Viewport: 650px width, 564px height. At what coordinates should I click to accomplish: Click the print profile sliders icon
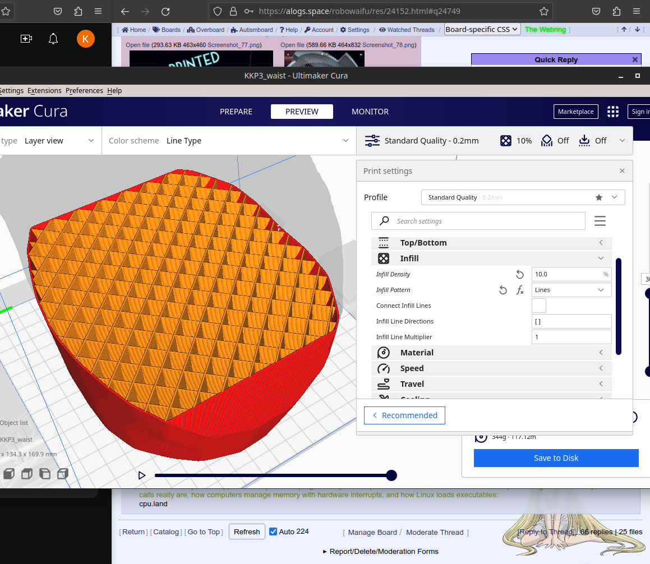[372, 141]
